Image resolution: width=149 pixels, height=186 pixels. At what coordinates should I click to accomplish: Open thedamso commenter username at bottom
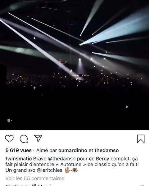tap(17, 185)
